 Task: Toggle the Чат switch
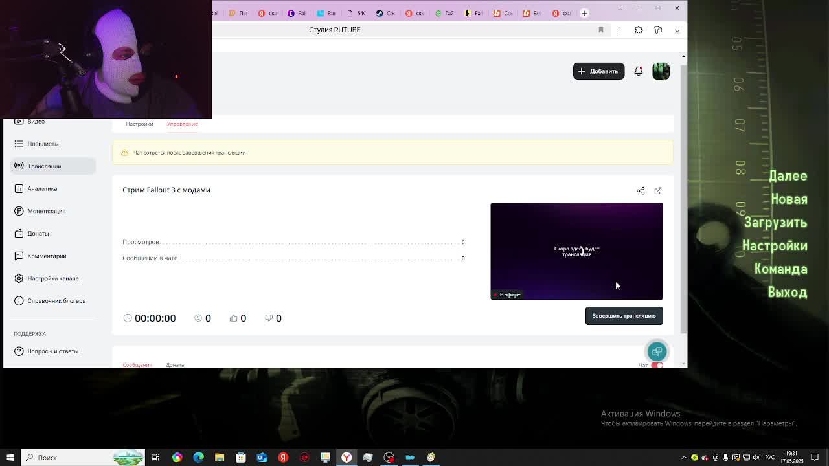tap(657, 365)
